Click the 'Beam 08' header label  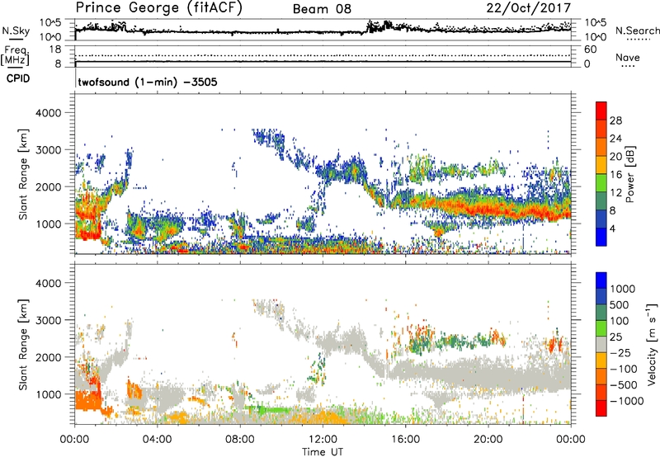(x=322, y=9)
